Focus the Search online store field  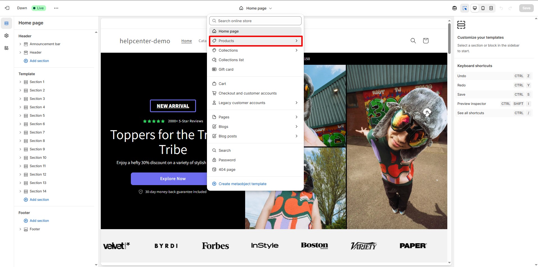click(255, 21)
